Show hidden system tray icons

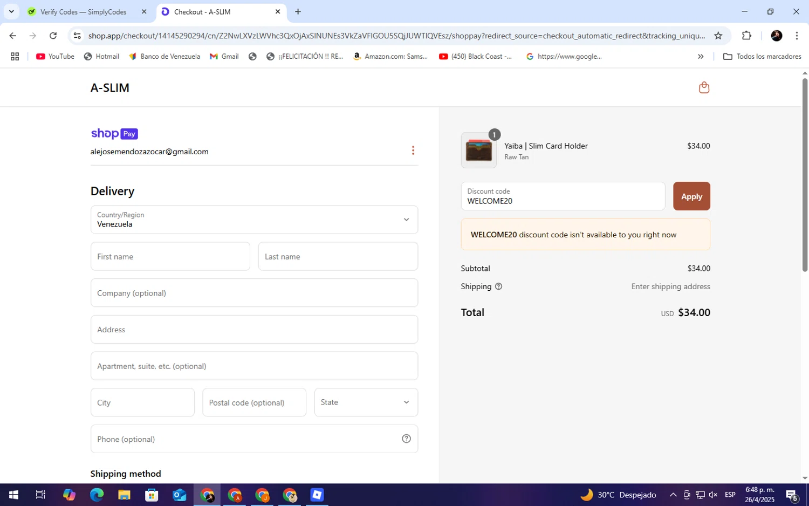[x=673, y=495]
